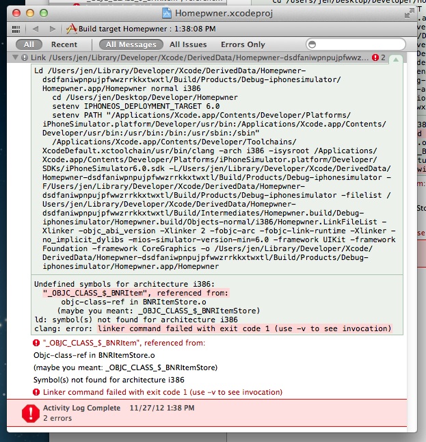Go back with the left arrow
The image size is (426, 442).
[36, 29]
